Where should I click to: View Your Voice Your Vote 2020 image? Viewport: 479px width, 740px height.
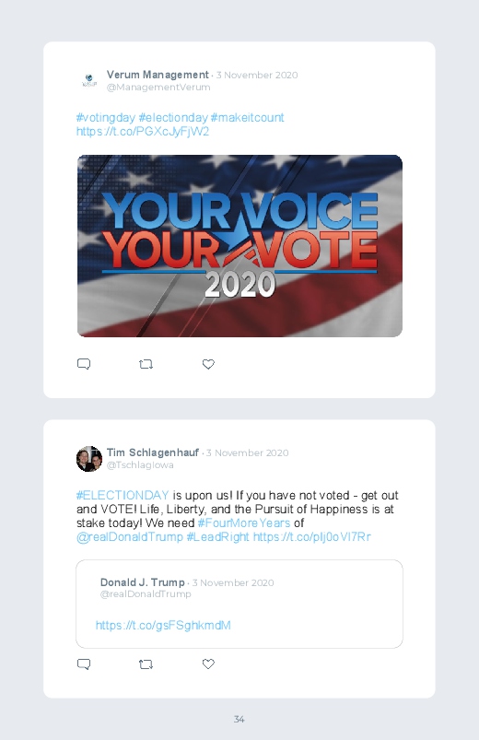(x=239, y=246)
